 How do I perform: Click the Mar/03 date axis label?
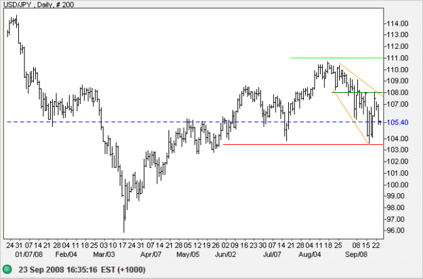(x=104, y=255)
